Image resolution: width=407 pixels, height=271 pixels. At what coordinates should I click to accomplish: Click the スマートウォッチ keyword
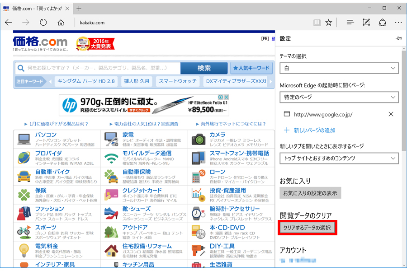[178, 81]
